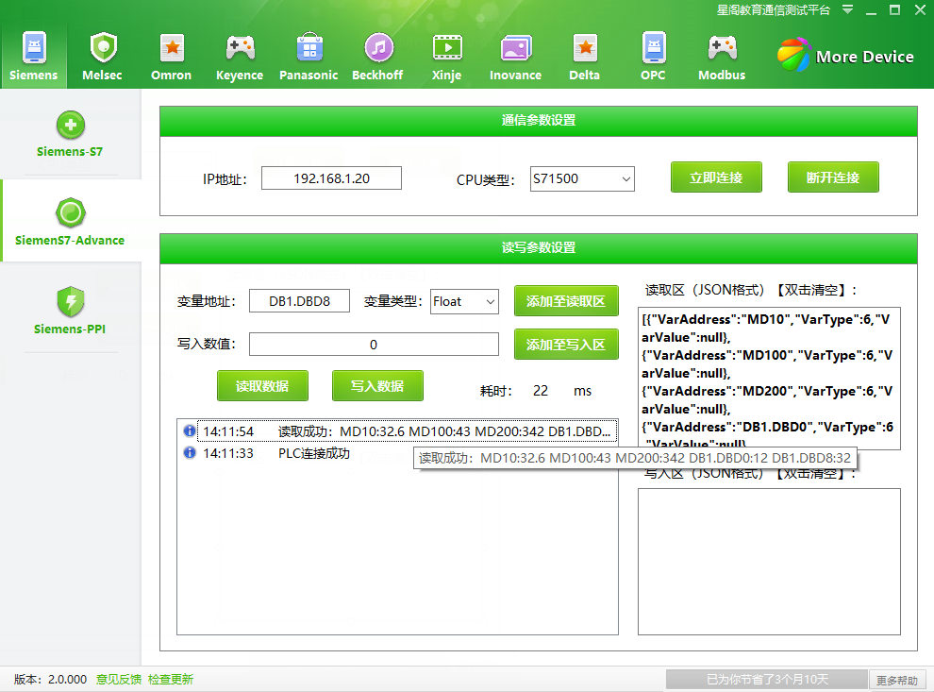Choose the Keyence gamepad icon

pos(240,48)
